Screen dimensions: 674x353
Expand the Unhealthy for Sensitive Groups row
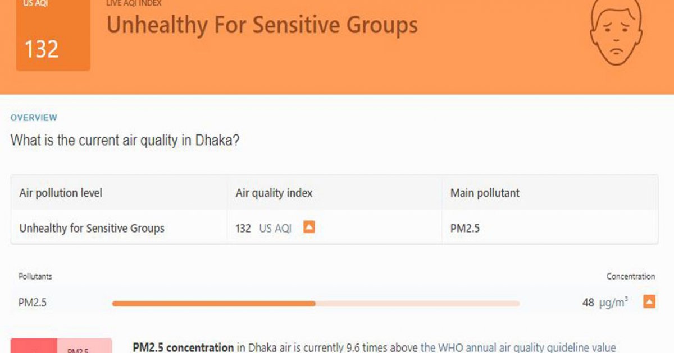coord(91,228)
